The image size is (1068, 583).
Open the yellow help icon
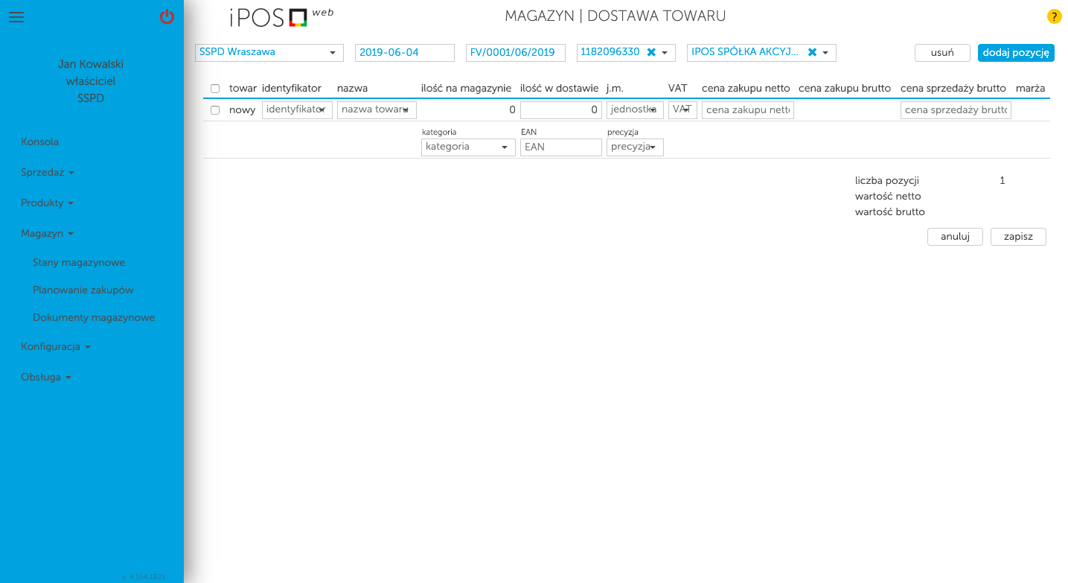pos(1054,16)
